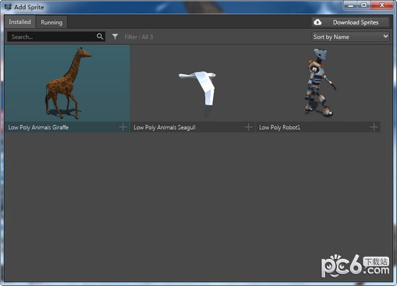
Task: Click the Low Poly Animals Seagull label
Action: click(165, 127)
